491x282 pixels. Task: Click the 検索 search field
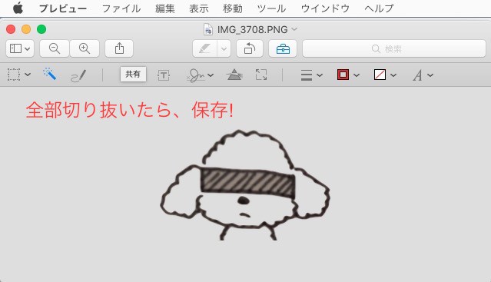point(394,48)
